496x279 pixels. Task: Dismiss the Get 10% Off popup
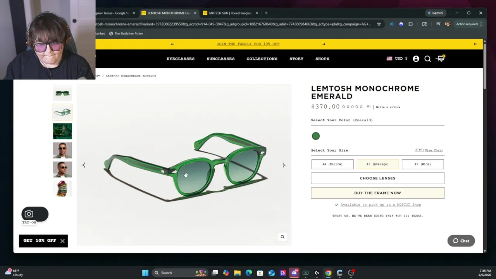tap(62, 241)
